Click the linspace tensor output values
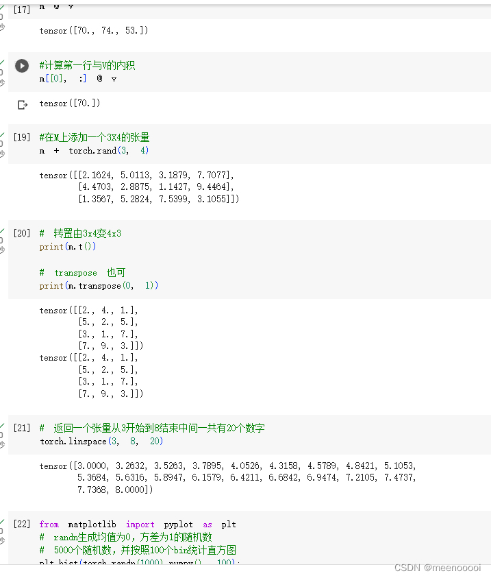Image resolution: width=491 pixels, height=578 pixels. tap(228, 478)
